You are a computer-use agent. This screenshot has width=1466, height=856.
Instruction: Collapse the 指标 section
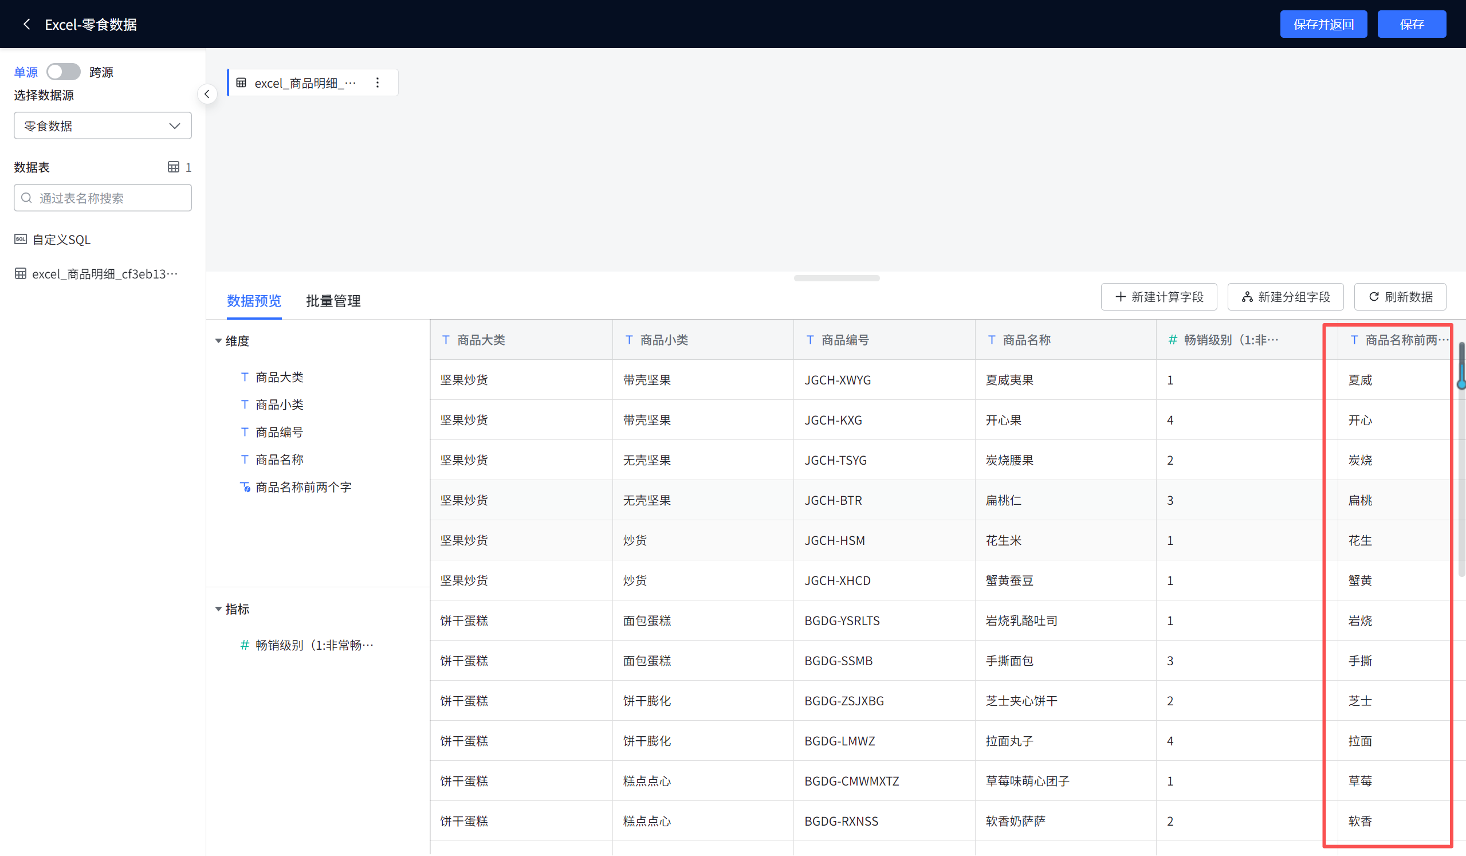219,608
